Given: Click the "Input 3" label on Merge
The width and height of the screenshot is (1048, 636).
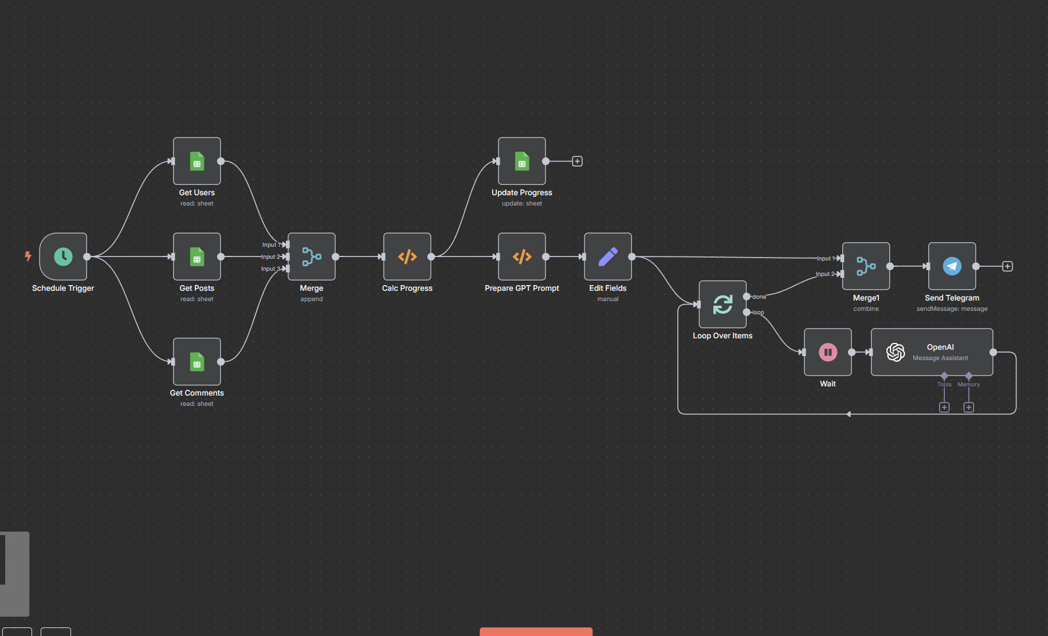Looking at the screenshot, I should click(x=271, y=269).
